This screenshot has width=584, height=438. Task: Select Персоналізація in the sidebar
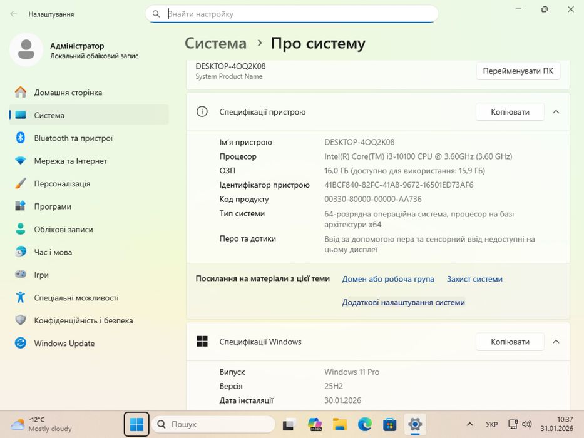(x=89, y=183)
